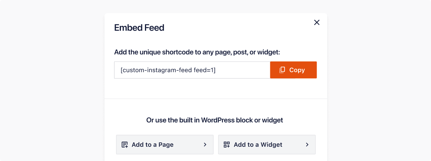Viewport: 431px width, 161px height.
Task: Click the 'feed=1' part of the shortcode
Action: 205,70
